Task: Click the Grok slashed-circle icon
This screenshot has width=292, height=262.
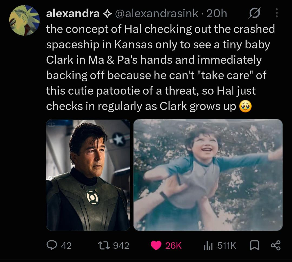Action: 254,13
